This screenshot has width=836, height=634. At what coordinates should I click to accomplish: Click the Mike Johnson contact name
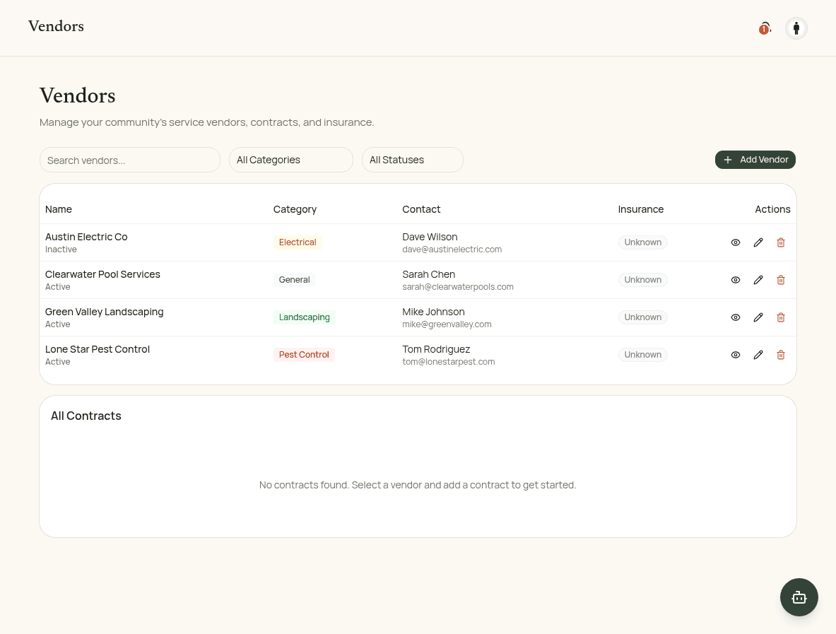[433, 312]
